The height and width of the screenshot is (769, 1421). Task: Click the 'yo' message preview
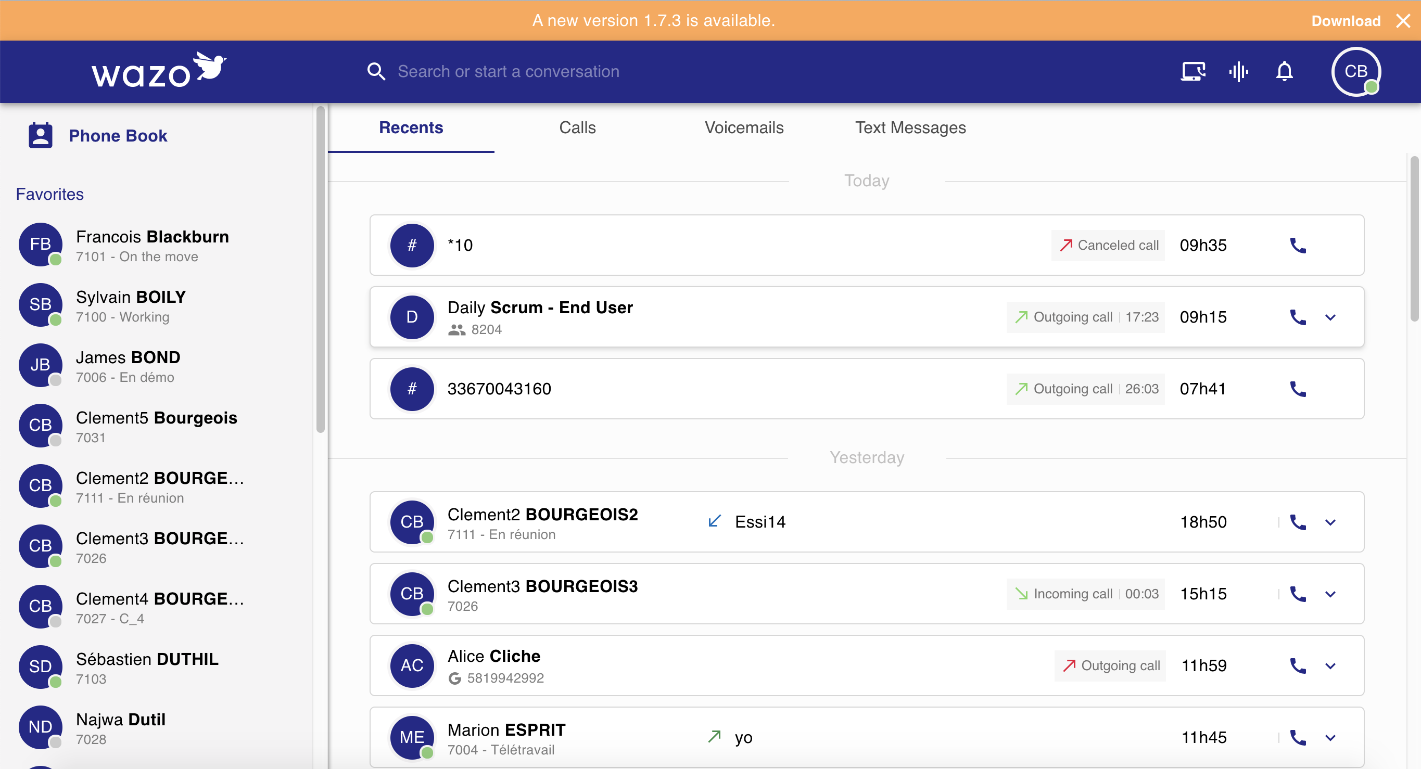[x=743, y=738]
